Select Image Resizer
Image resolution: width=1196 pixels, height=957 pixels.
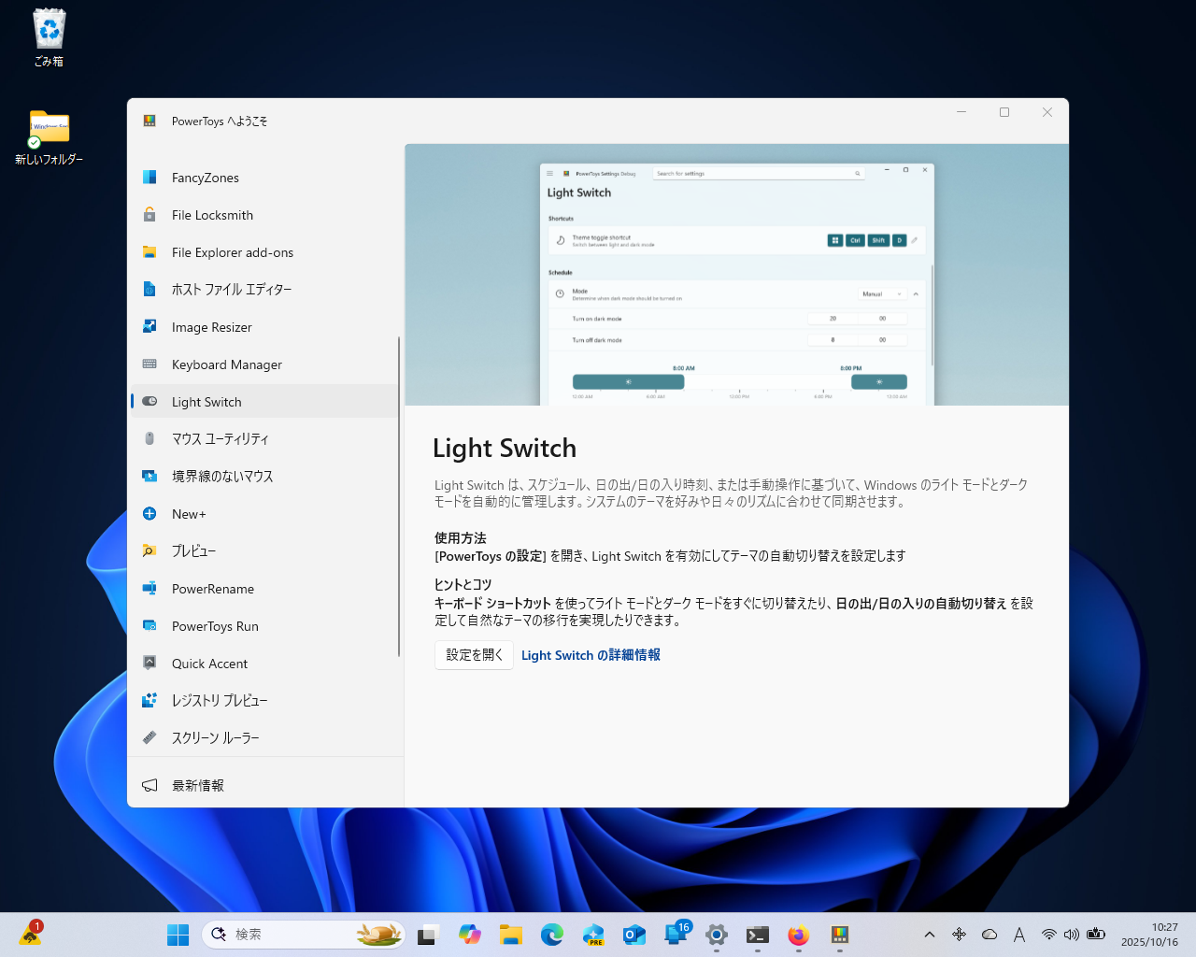click(211, 327)
